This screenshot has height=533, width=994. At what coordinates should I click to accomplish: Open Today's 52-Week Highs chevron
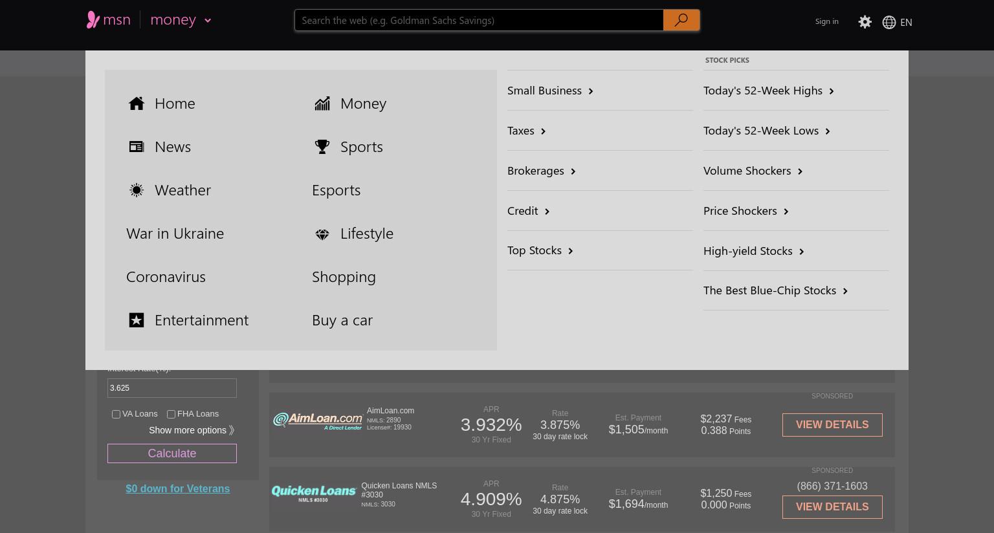[831, 91]
